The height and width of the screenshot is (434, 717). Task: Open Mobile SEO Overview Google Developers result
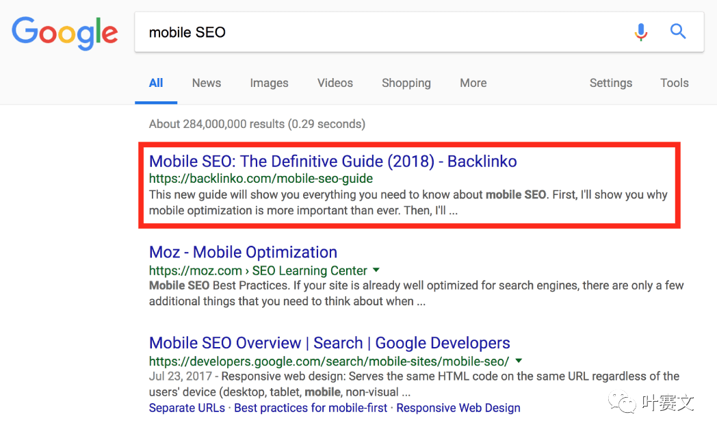tap(329, 343)
